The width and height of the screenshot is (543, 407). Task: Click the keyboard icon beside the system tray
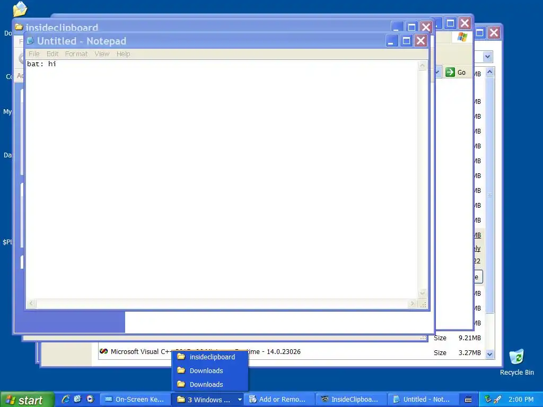[468, 400]
